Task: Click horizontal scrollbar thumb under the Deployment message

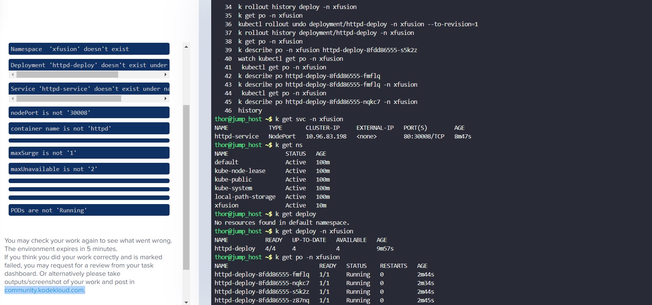Action: pos(67,75)
